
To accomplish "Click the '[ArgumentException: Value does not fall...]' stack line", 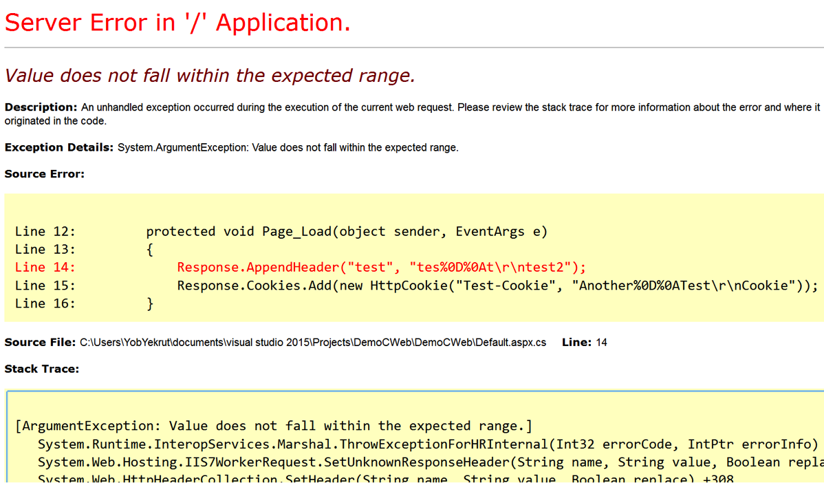I will pos(274,426).
